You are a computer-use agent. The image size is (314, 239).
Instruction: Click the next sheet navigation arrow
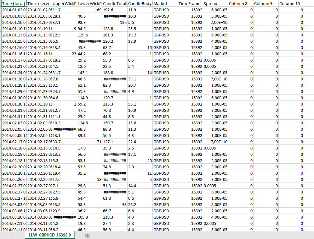[x=11, y=235]
